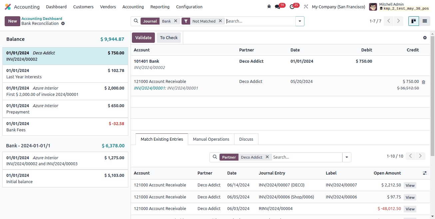435x219 pixels.
Task: Click the funnel filter icon on Not Matched
Action: pos(186,21)
